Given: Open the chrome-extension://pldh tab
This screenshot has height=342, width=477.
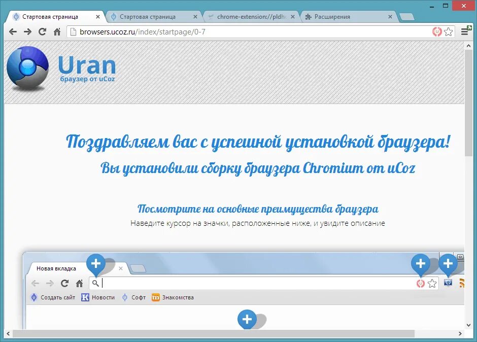Looking at the screenshot, I should point(251,17).
